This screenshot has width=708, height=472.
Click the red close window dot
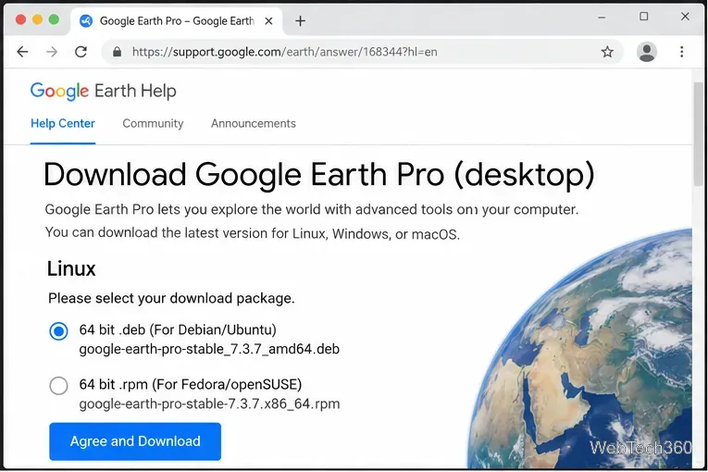point(20,19)
